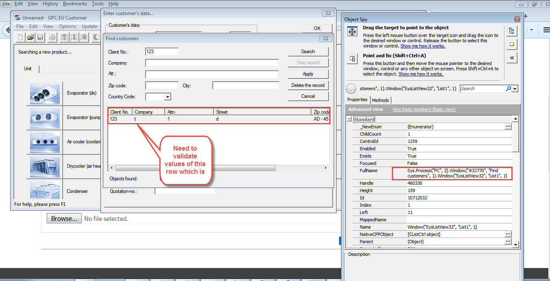The height and width of the screenshot is (281, 550).
Task: Save the document via the floppy disk icon
Action: [40, 37]
